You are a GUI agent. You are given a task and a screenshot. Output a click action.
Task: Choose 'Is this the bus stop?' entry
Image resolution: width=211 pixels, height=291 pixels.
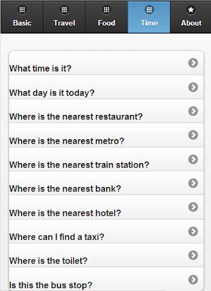(x=106, y=279)
